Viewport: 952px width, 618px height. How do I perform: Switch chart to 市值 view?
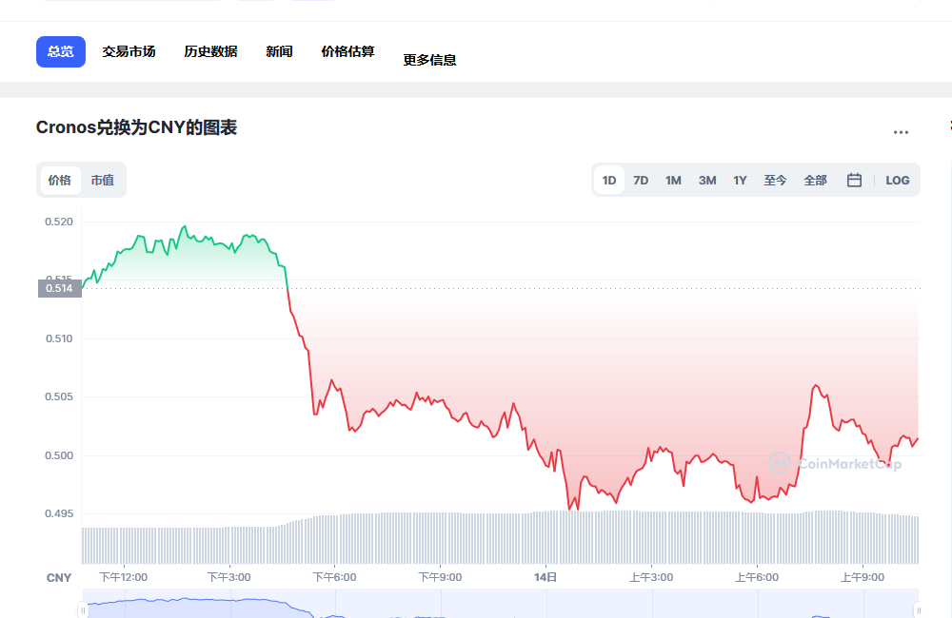(103, 180)
